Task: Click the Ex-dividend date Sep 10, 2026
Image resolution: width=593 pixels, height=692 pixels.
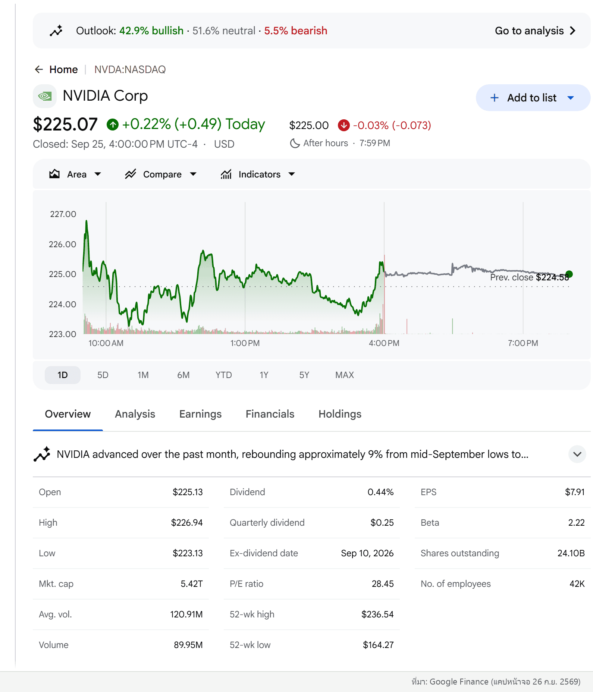Action: [367, 553]
